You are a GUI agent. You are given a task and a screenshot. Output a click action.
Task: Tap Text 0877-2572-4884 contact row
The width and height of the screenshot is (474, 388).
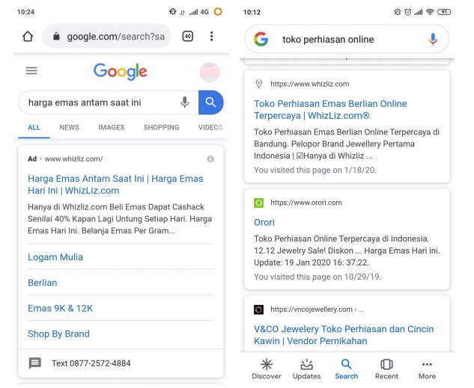tap(121, 363)
